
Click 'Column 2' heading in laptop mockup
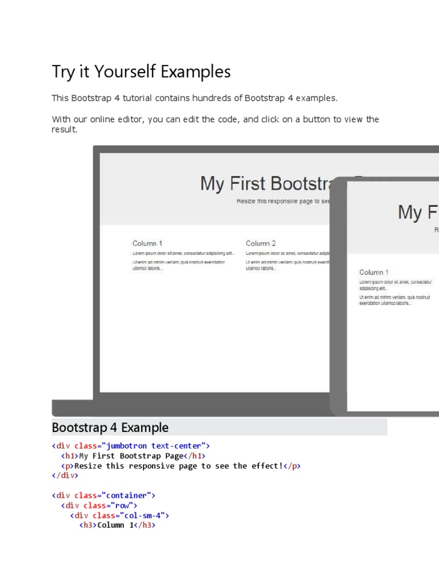pos(261,243)
